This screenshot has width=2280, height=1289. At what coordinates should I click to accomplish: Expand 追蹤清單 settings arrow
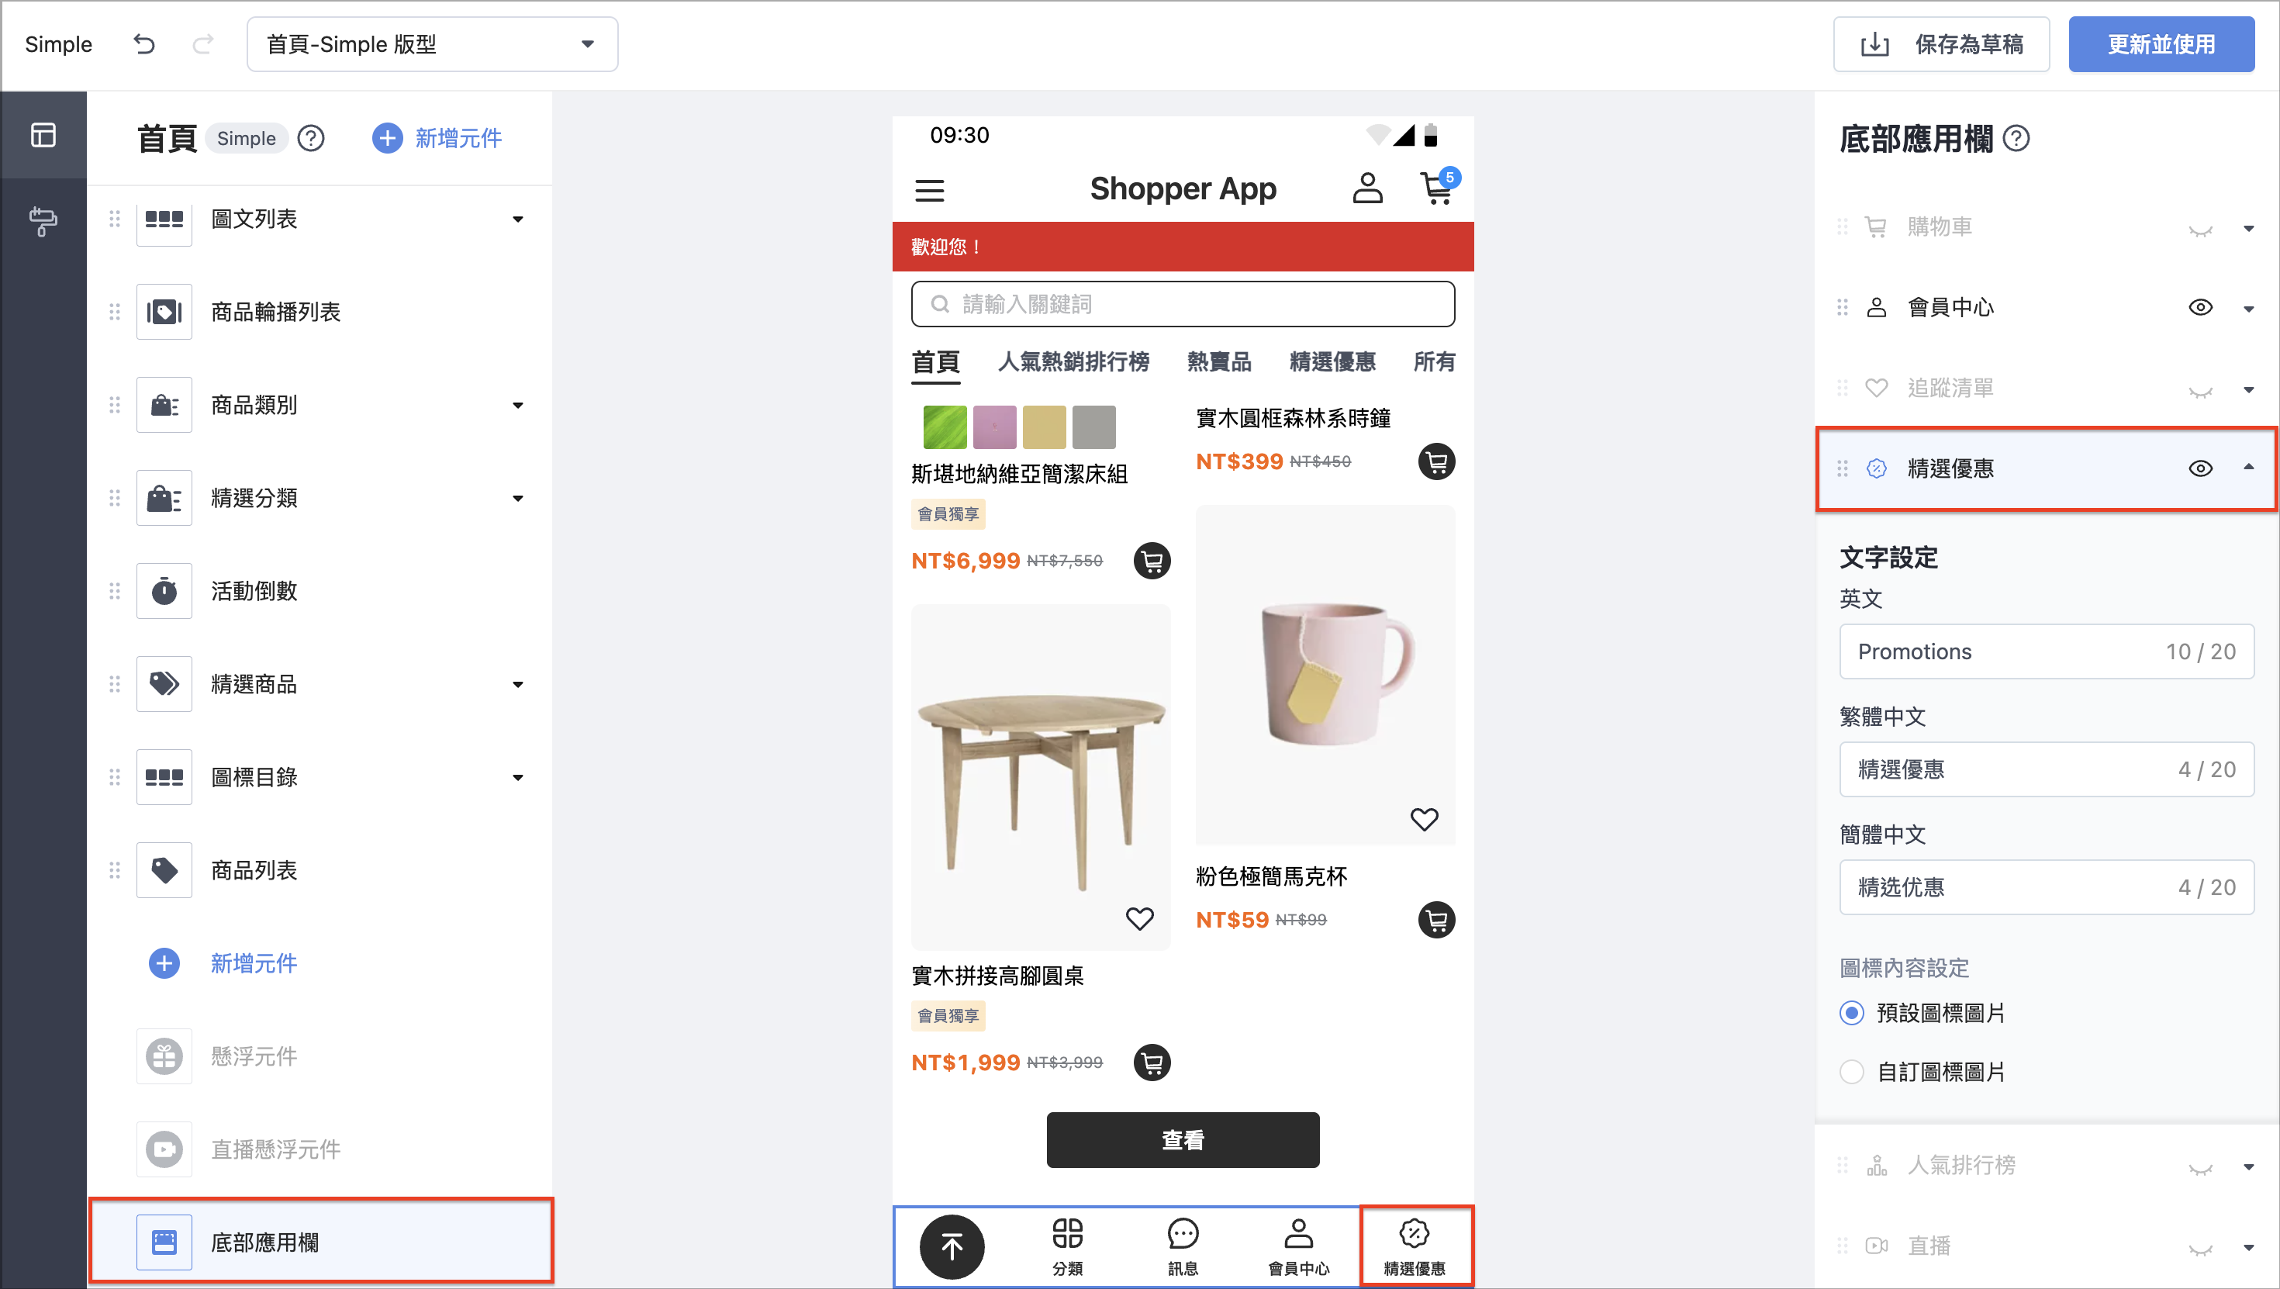click(x=2248, y=389)
